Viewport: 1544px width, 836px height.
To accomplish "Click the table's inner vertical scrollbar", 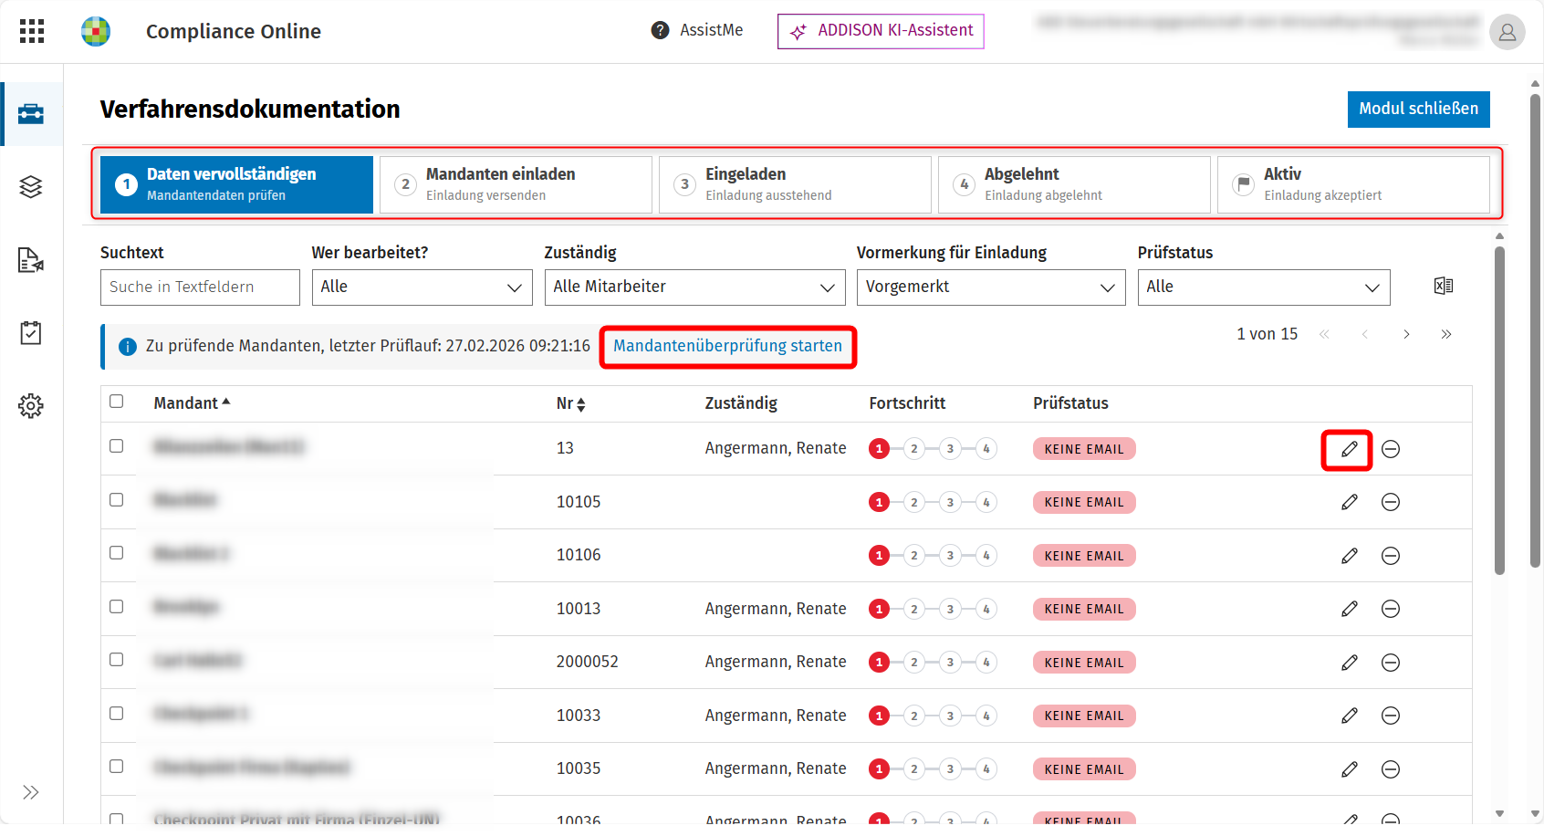I will coord(1499,411).
